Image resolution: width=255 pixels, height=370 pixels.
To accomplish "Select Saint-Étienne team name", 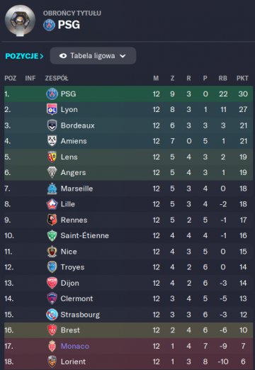I will 85,235.
